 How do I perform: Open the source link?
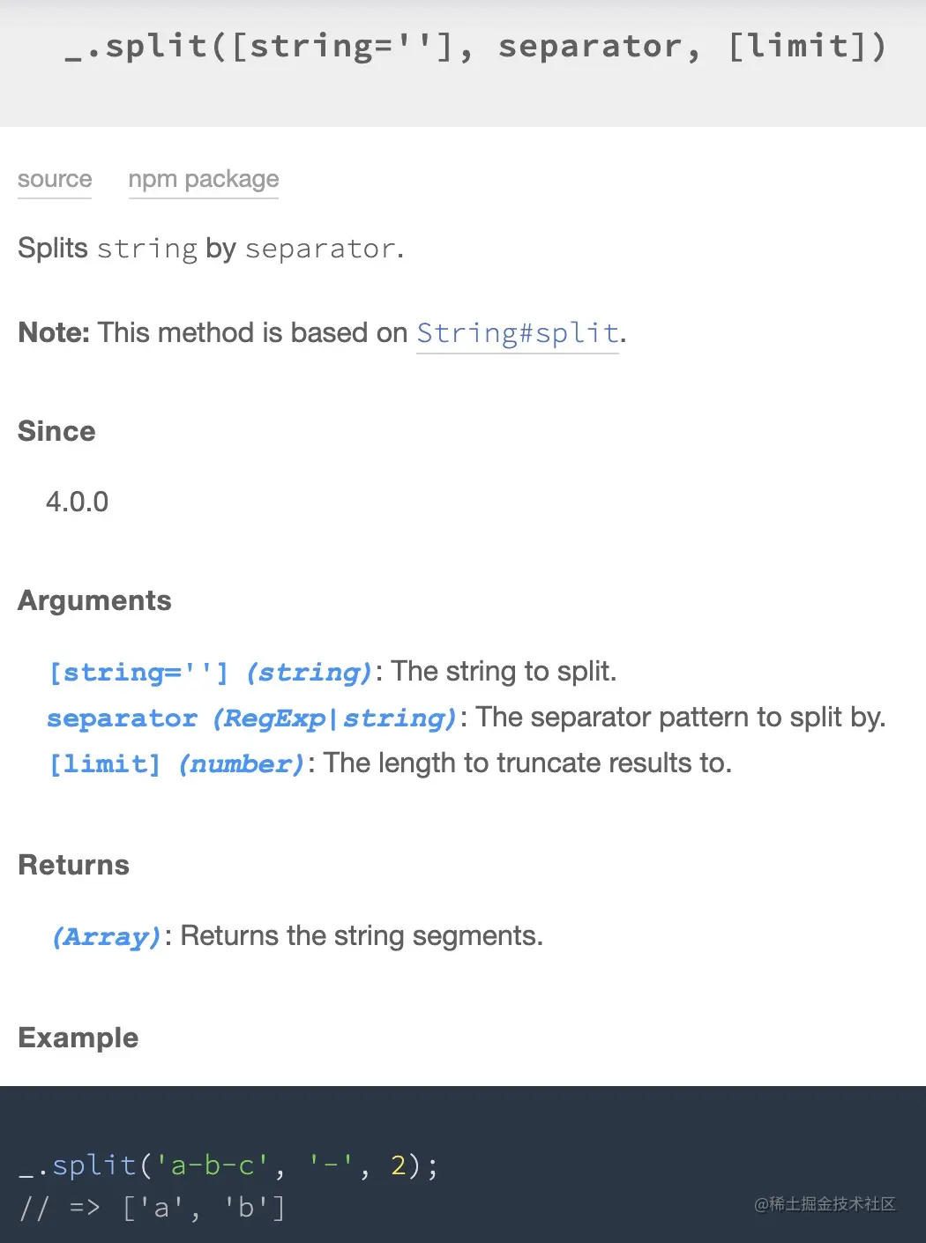[x=55, y=179]
